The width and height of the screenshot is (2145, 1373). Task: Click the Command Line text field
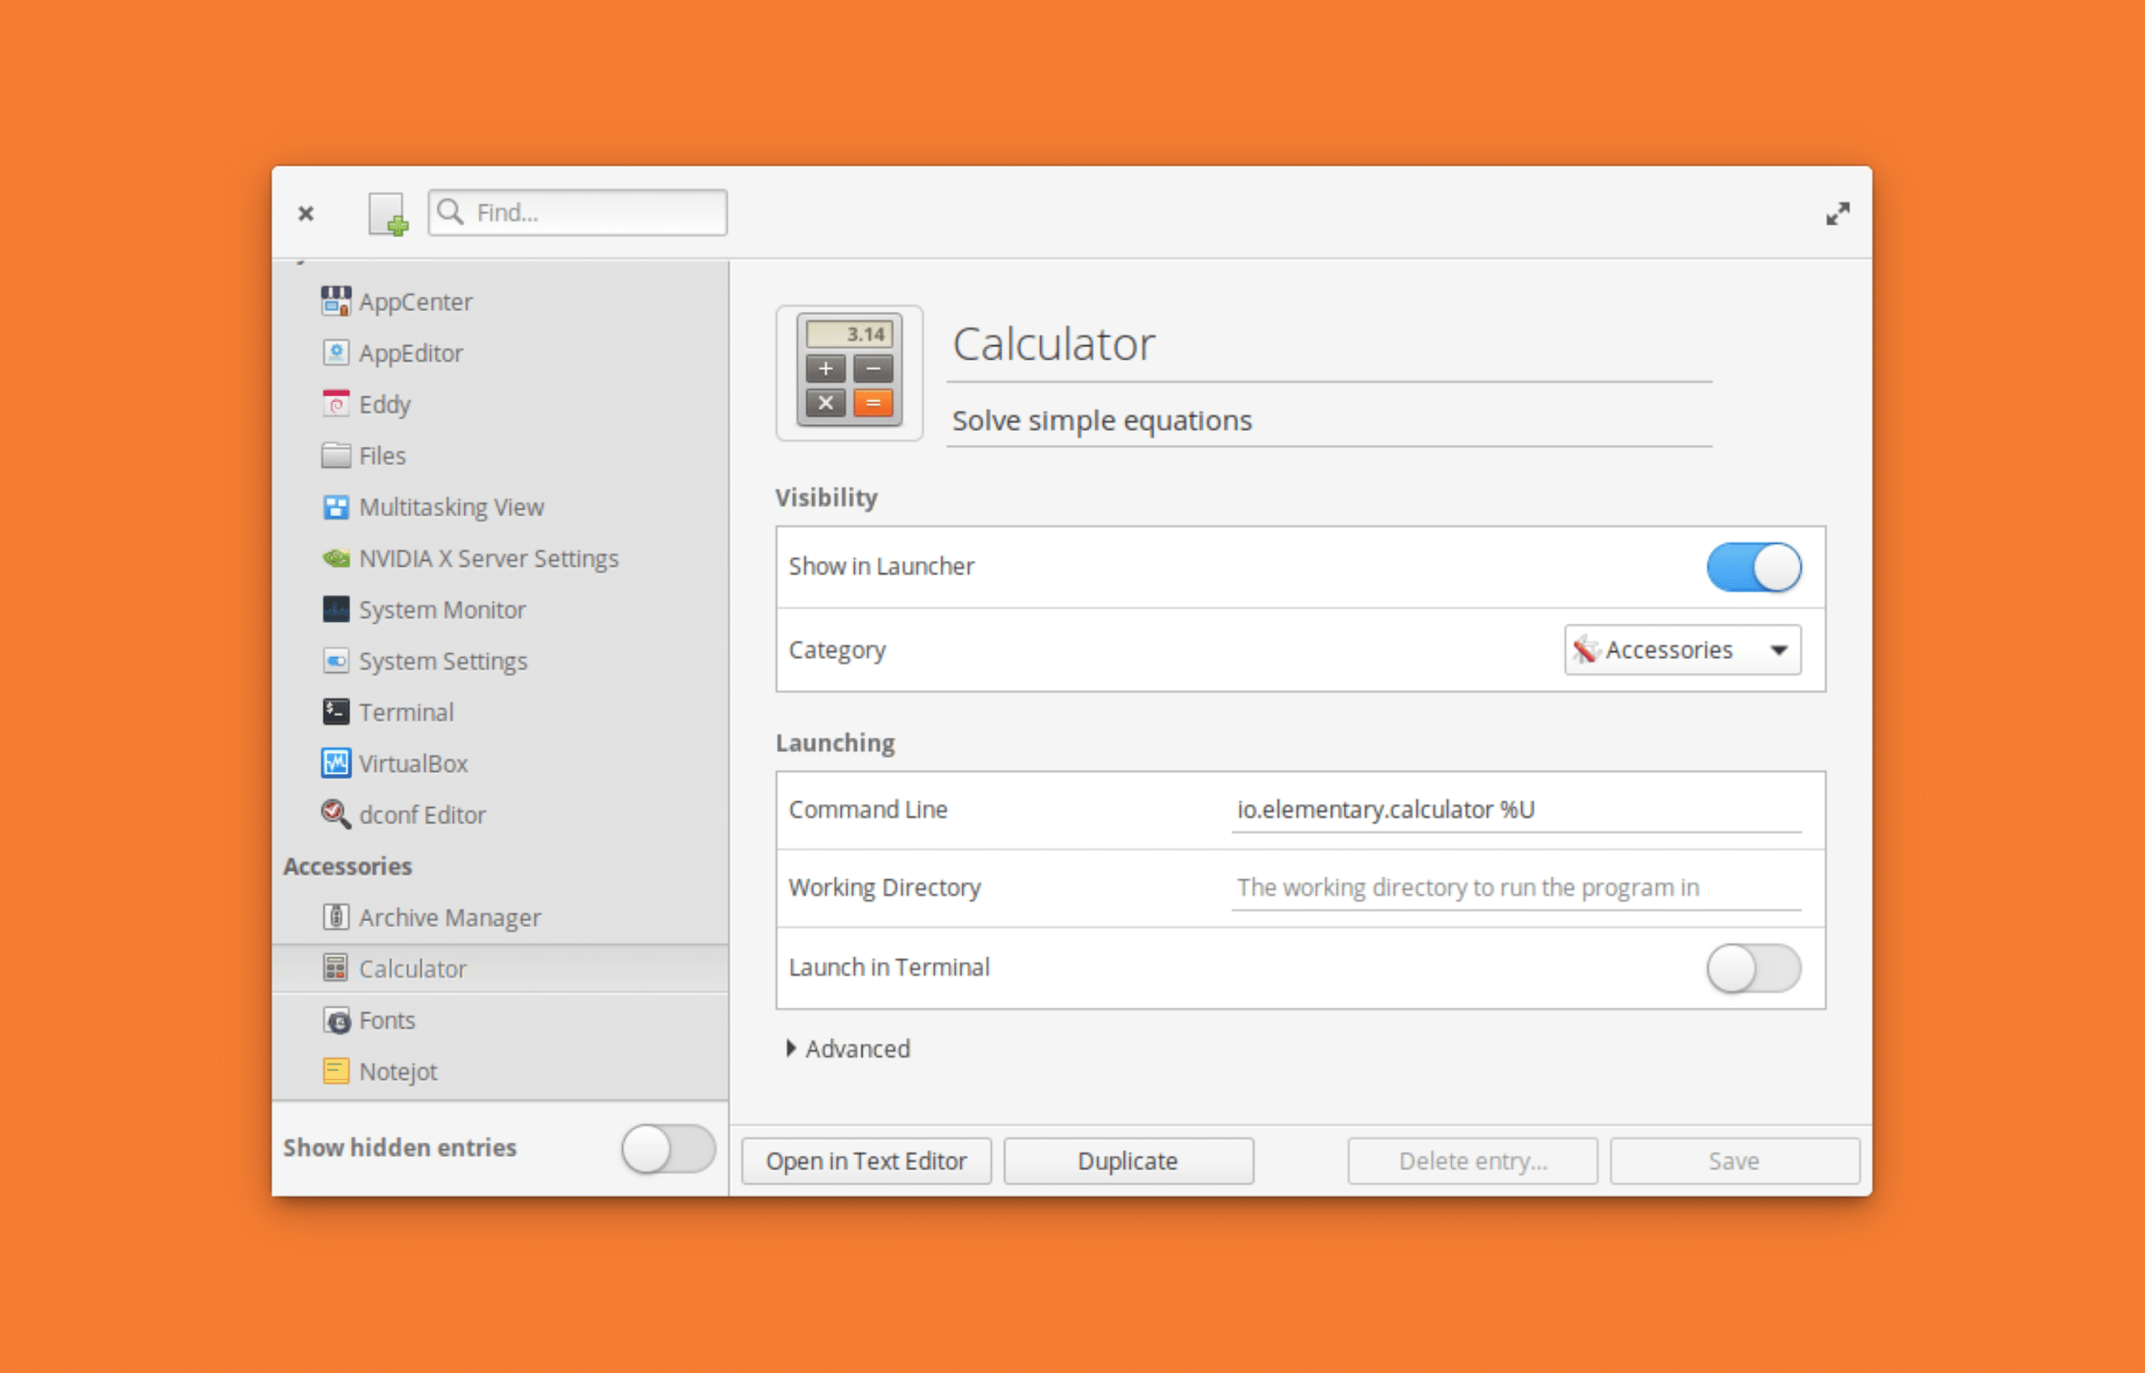coord(1515,810)
